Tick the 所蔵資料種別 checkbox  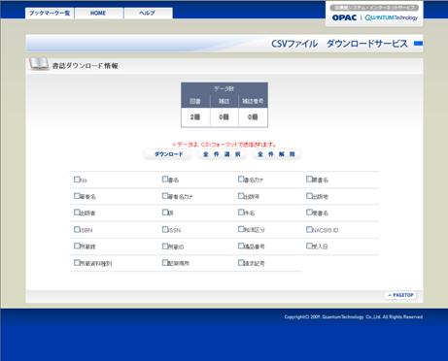pyautogui.click(x=77, y=263)
